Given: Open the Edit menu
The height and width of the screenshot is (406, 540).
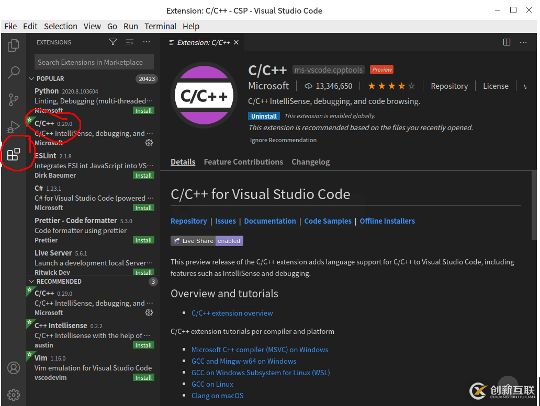Looking at the screenshot, I should pyautogui.click(x=30, y=27).
